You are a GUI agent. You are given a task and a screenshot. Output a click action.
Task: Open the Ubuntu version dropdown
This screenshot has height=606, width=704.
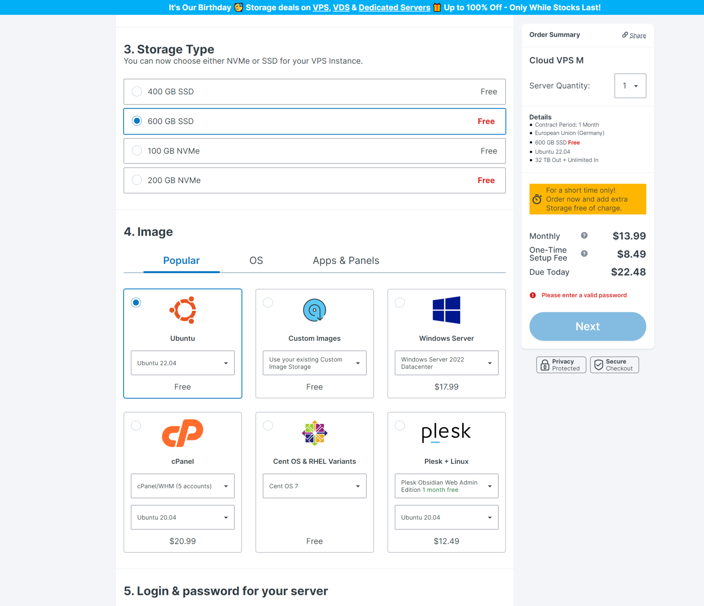[x=183, y=363]
